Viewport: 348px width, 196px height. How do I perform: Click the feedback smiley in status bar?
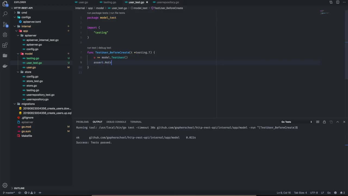[335, 193]
